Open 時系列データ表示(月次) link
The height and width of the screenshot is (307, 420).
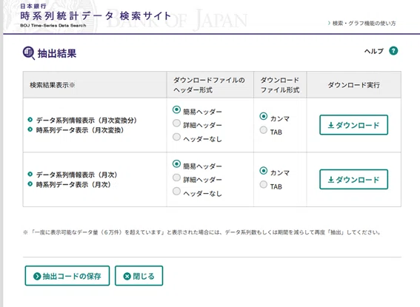pos(73,184)
